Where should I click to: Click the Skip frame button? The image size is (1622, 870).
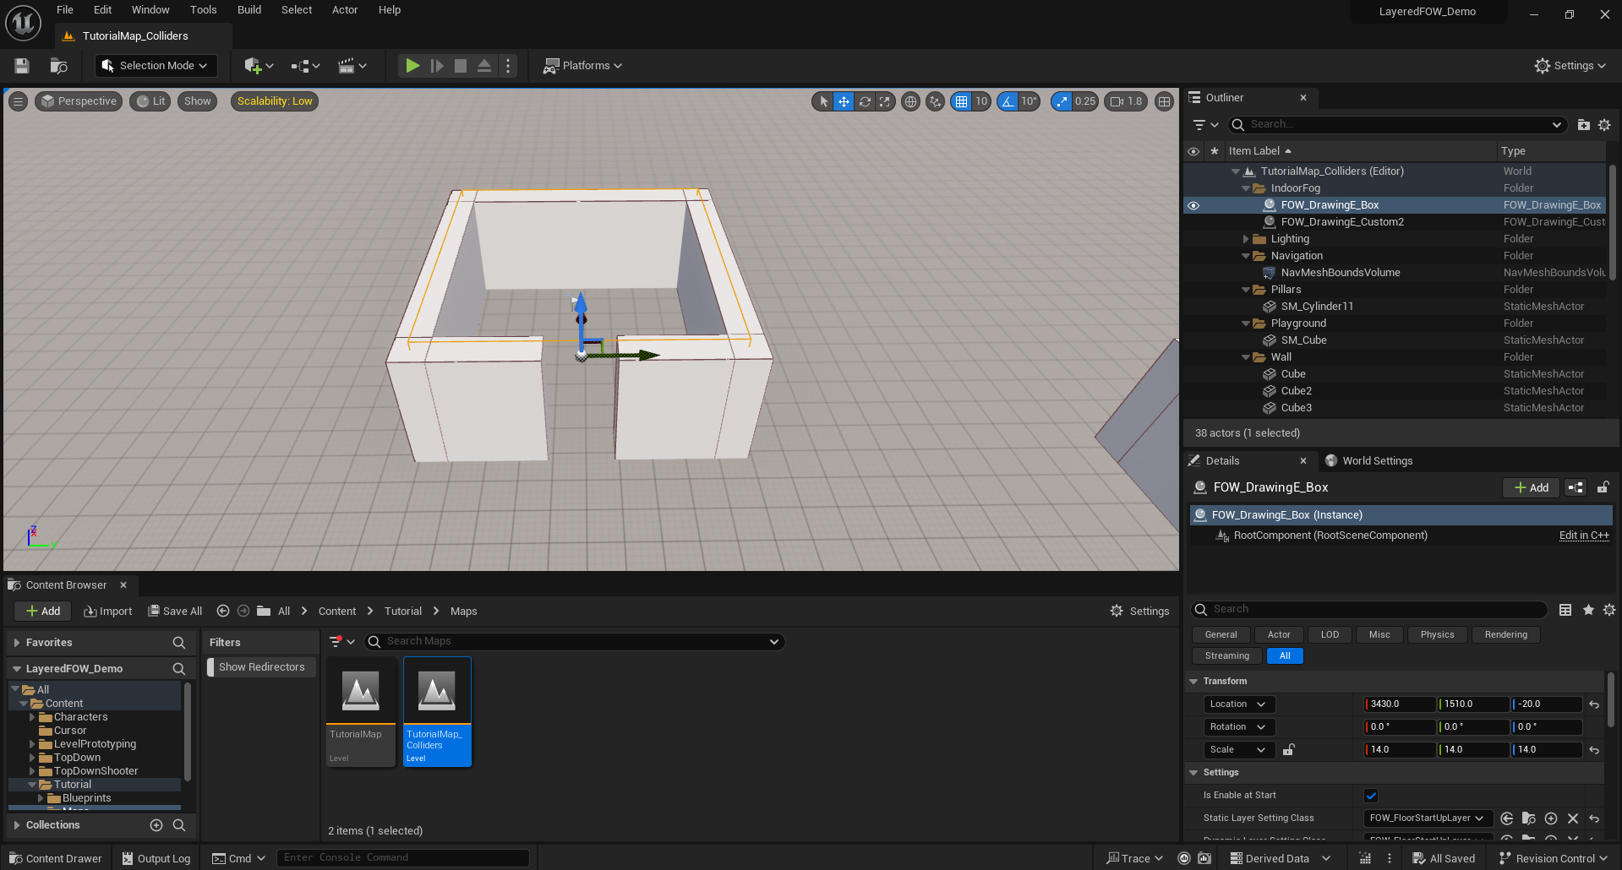437,66
